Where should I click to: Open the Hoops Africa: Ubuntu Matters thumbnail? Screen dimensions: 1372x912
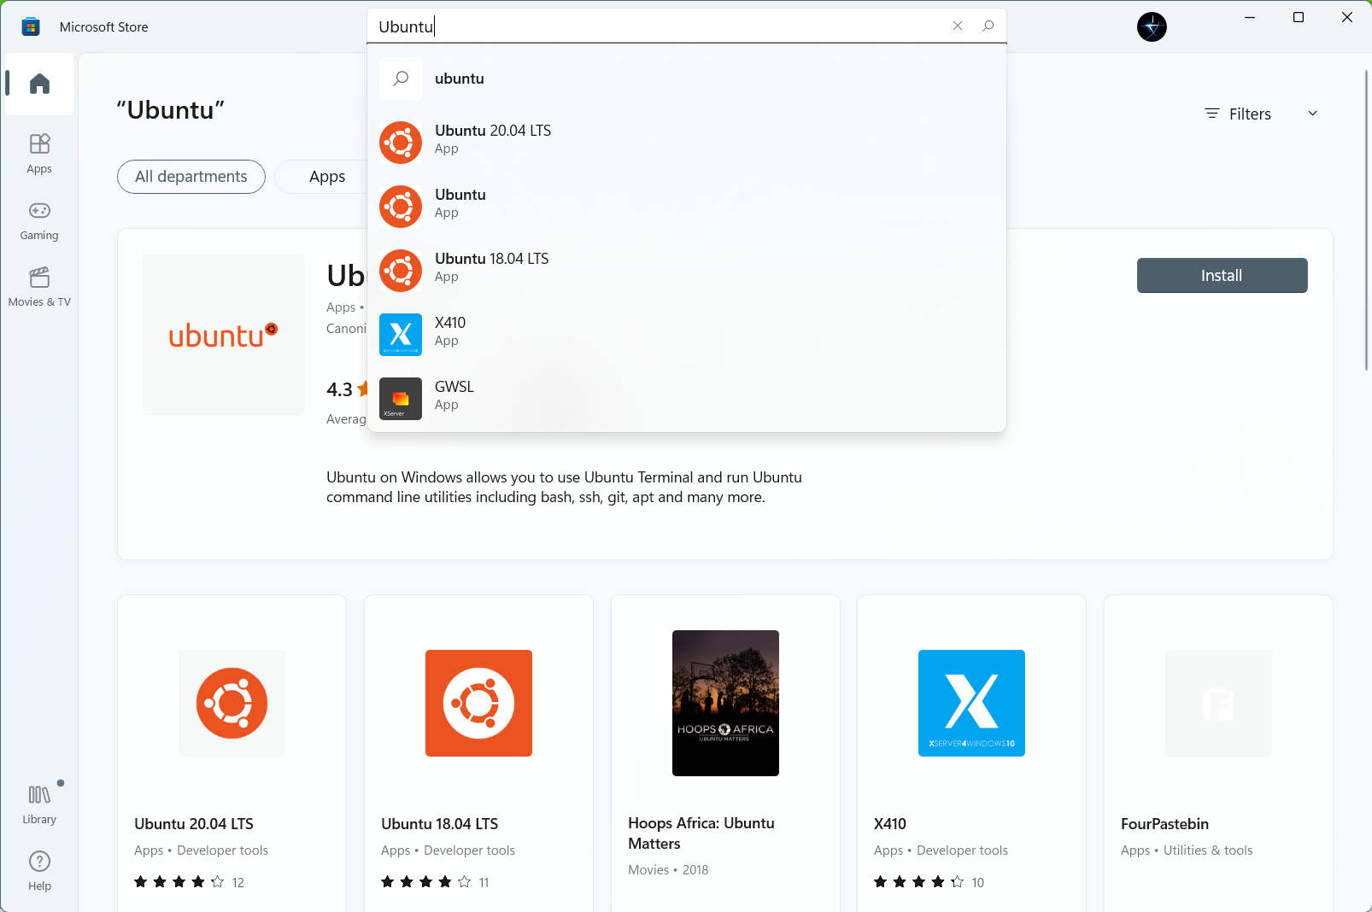(725, 703)
